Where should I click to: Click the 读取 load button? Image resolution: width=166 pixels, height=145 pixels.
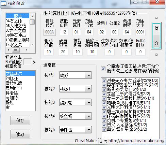20,134
